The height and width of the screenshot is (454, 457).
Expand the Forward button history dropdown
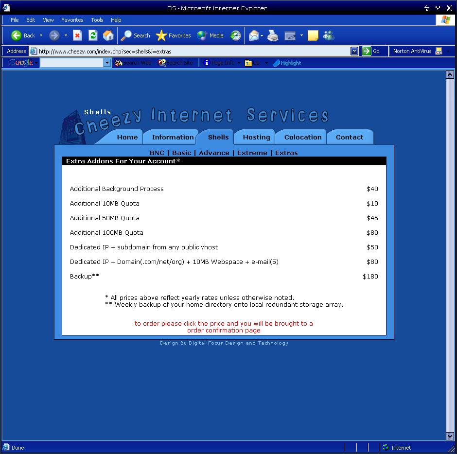pos(66,35)
